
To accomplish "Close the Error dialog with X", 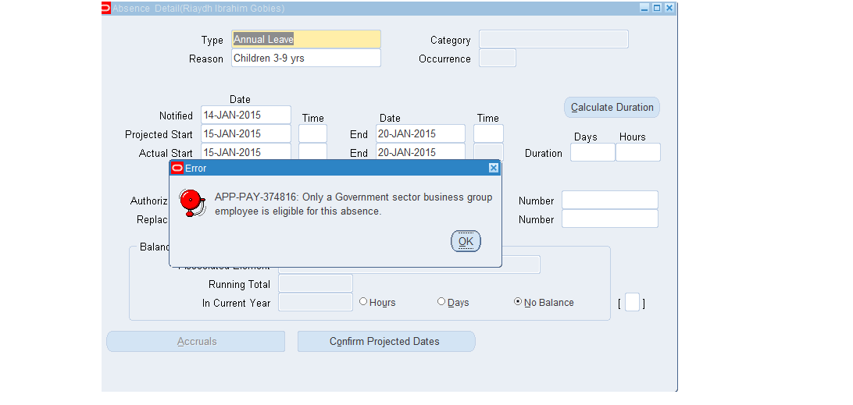I will (493, 168).
